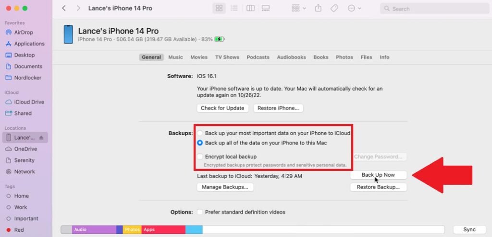This screenshot has width=492, height=237.
Task: Enable Encrypt local backup checkbox
Action: tap(200, 157)
